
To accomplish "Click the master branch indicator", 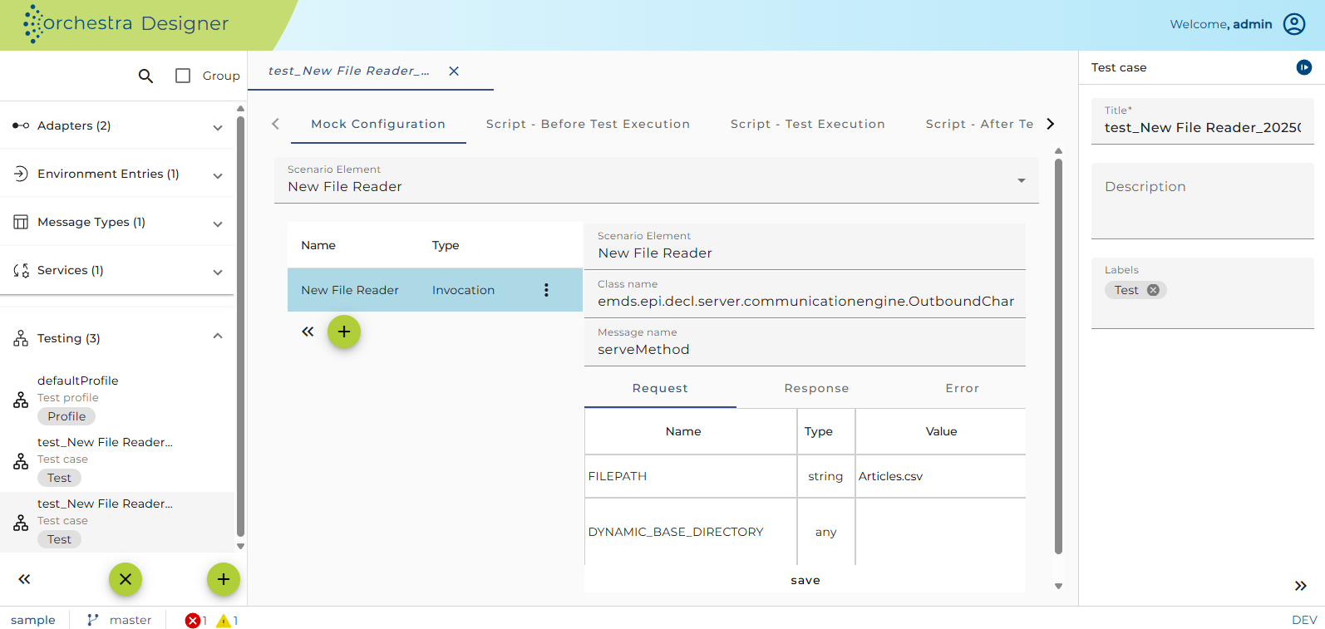I will (121, 620).
